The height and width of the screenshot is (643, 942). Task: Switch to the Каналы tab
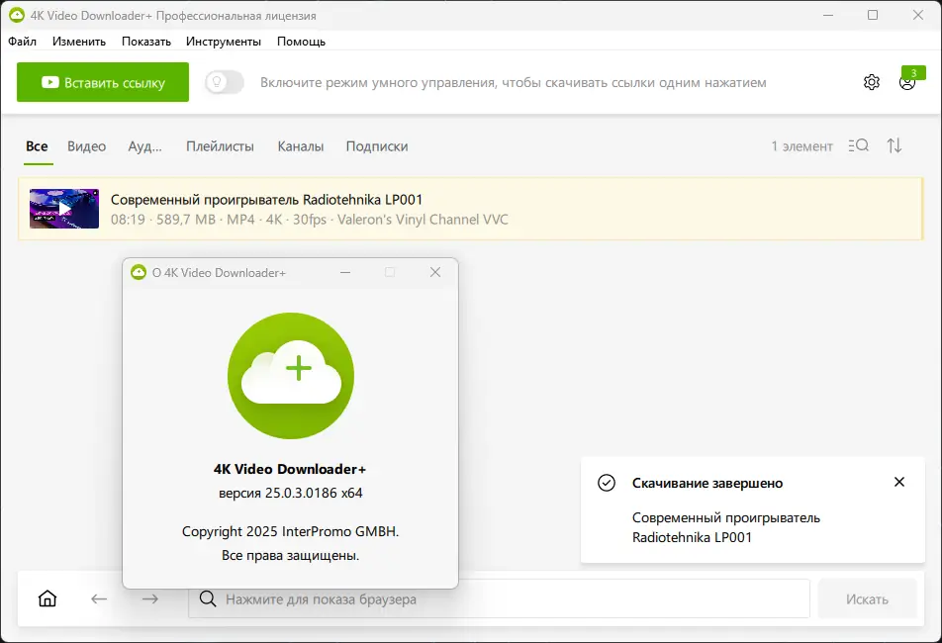pyautogui.click(x=301, y=146)
